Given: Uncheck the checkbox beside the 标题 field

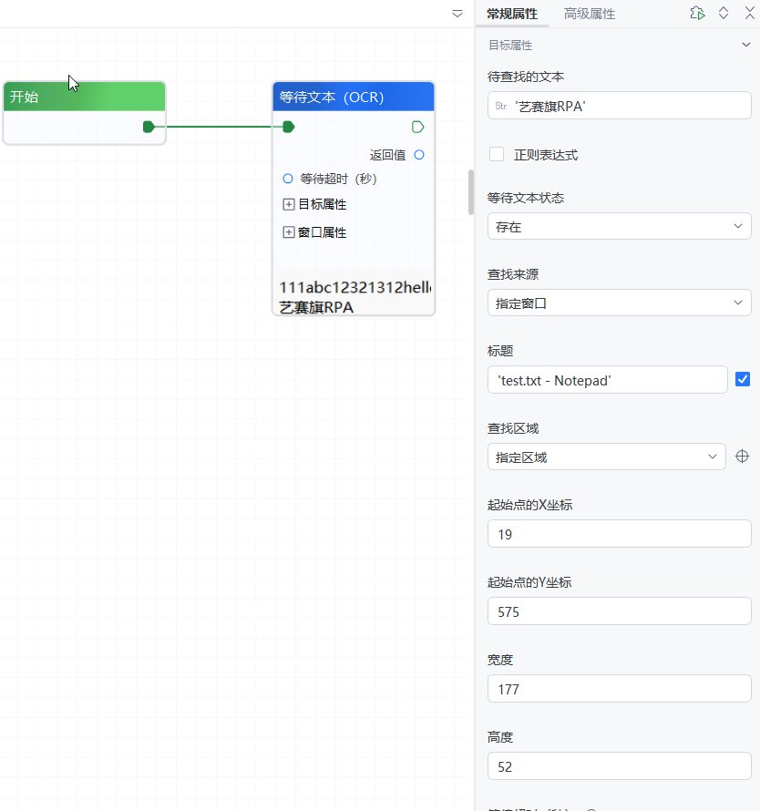Looking at the screenshot, I should [x=743, y=379].
